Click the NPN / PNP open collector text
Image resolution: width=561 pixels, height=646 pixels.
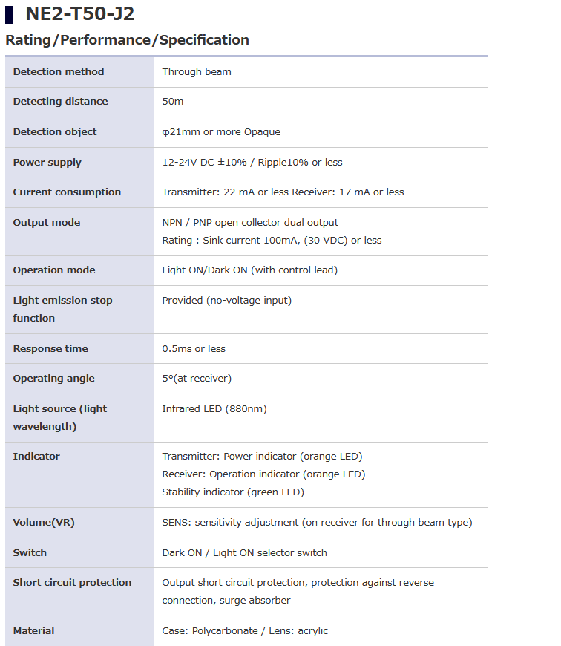[250, 223]
